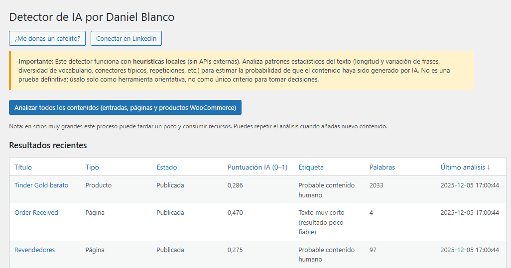Screen dimensions: 511x268
Task: Sort by Puntuación IA (0–1) column
Action: pyautogui.click(x=257, y=167)
